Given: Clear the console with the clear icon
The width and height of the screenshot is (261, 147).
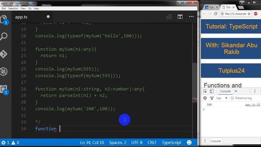Looking at the screenshot, I should coord(205,98).
